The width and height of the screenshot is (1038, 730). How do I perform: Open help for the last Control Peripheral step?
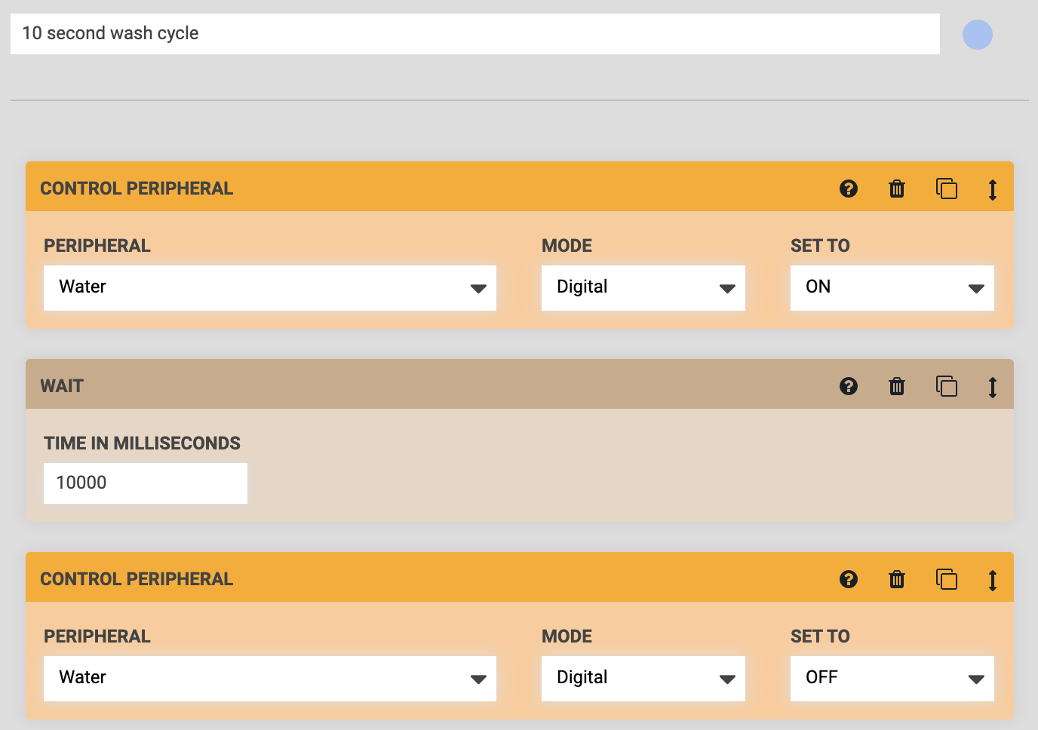849,579
